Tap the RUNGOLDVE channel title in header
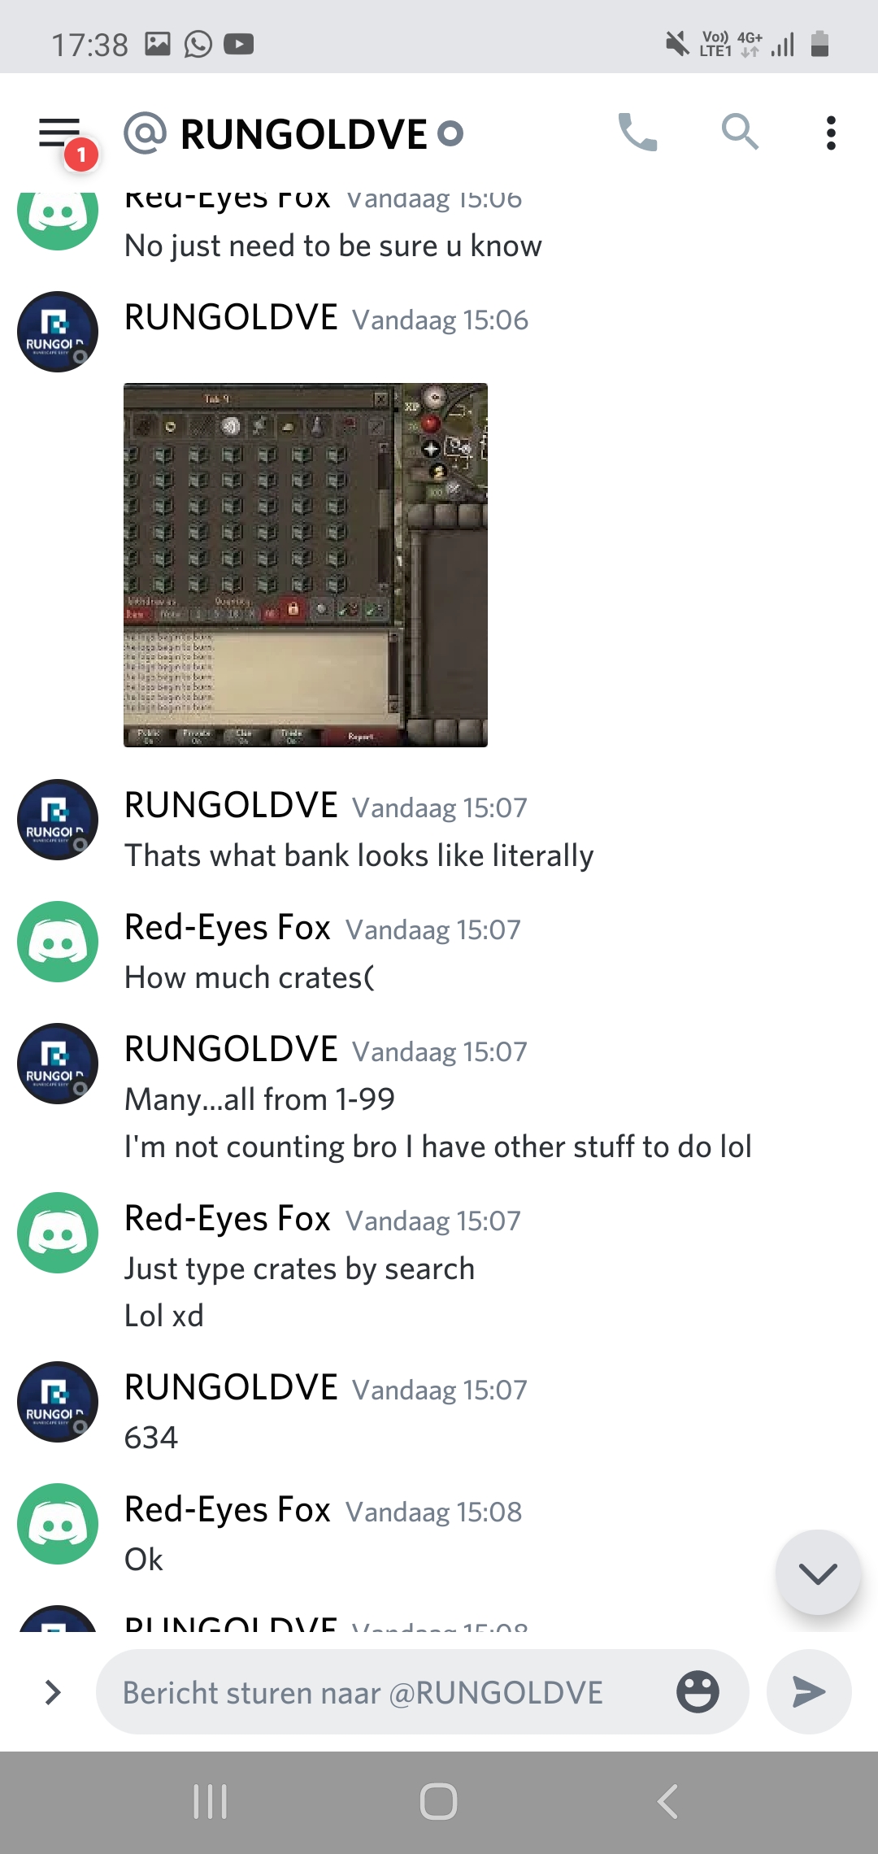 point(303,134)
